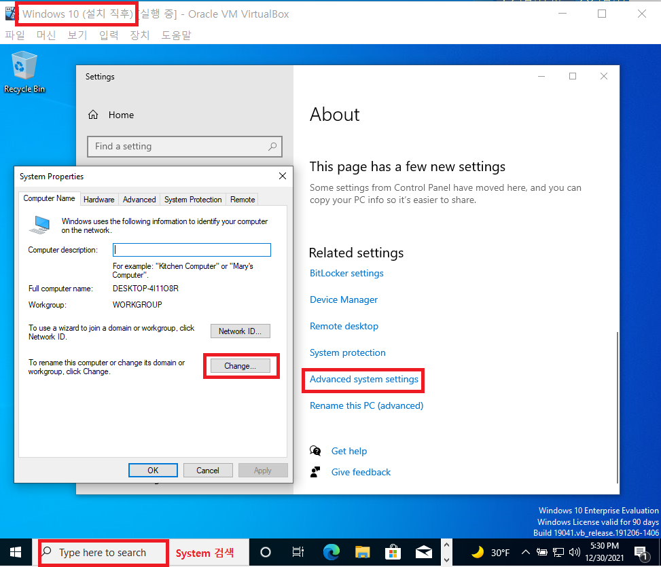
Task: Open BitLocker settings link
Action: point(346,273)
